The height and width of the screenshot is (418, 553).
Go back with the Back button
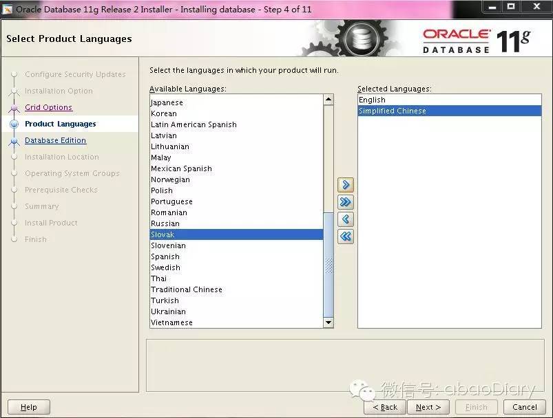385,407
